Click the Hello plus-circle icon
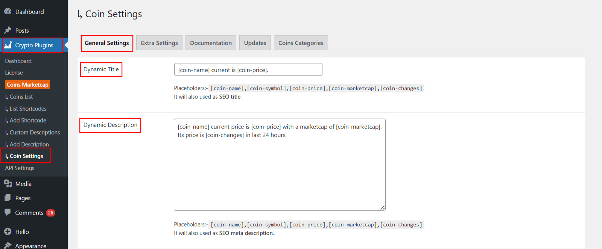The height and width of the screenshot is (249, 602). coord(8,232)
